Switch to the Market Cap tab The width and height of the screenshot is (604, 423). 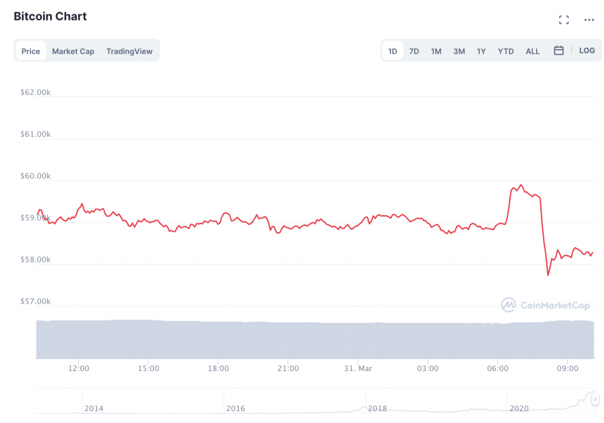click(x=73, y=51)
